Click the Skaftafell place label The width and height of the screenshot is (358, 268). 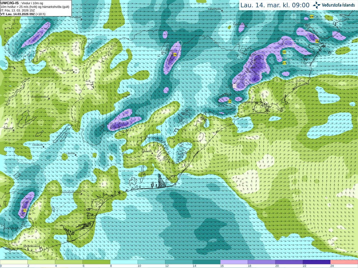pyautogui.click(x=147, y=151)
